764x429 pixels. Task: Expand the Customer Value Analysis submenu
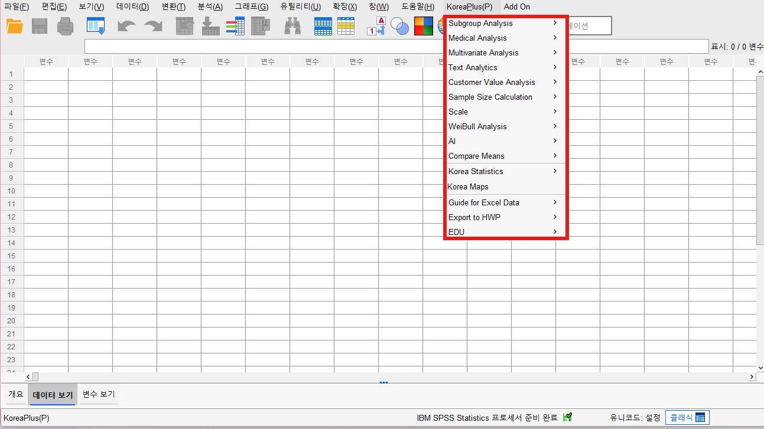coord(505,82)
